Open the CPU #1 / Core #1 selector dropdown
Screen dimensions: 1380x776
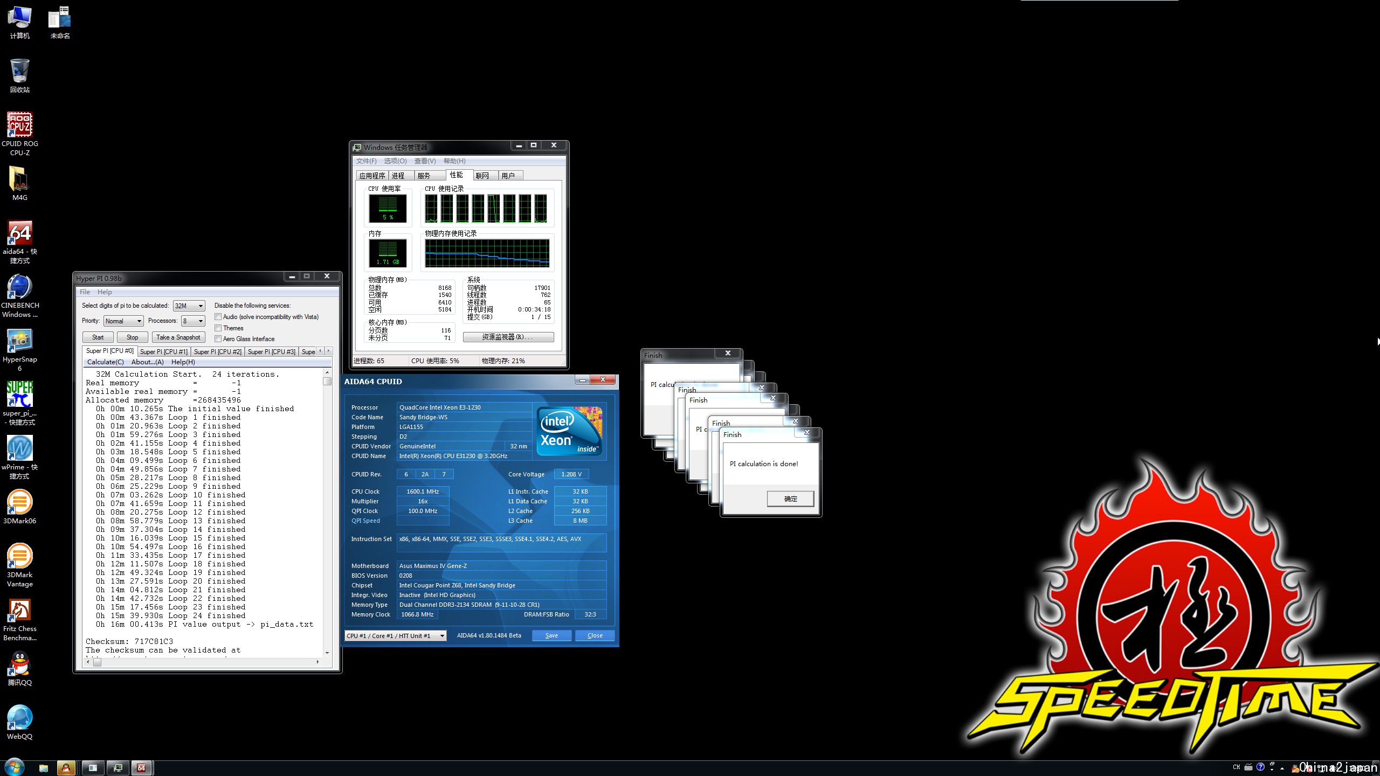click(x=396, y=636)
